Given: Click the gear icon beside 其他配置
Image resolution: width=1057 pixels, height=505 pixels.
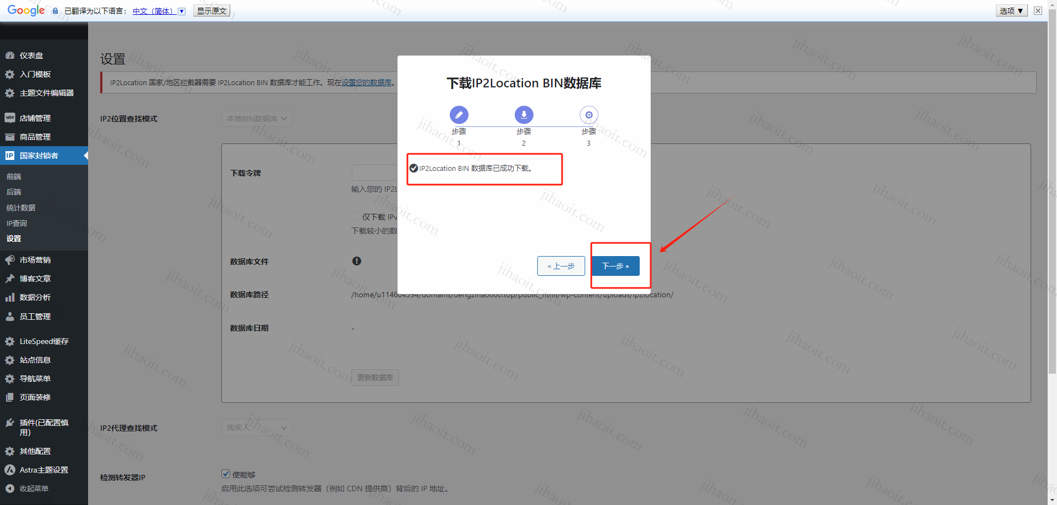Looking at the screenshot, I should click(10, 451).
